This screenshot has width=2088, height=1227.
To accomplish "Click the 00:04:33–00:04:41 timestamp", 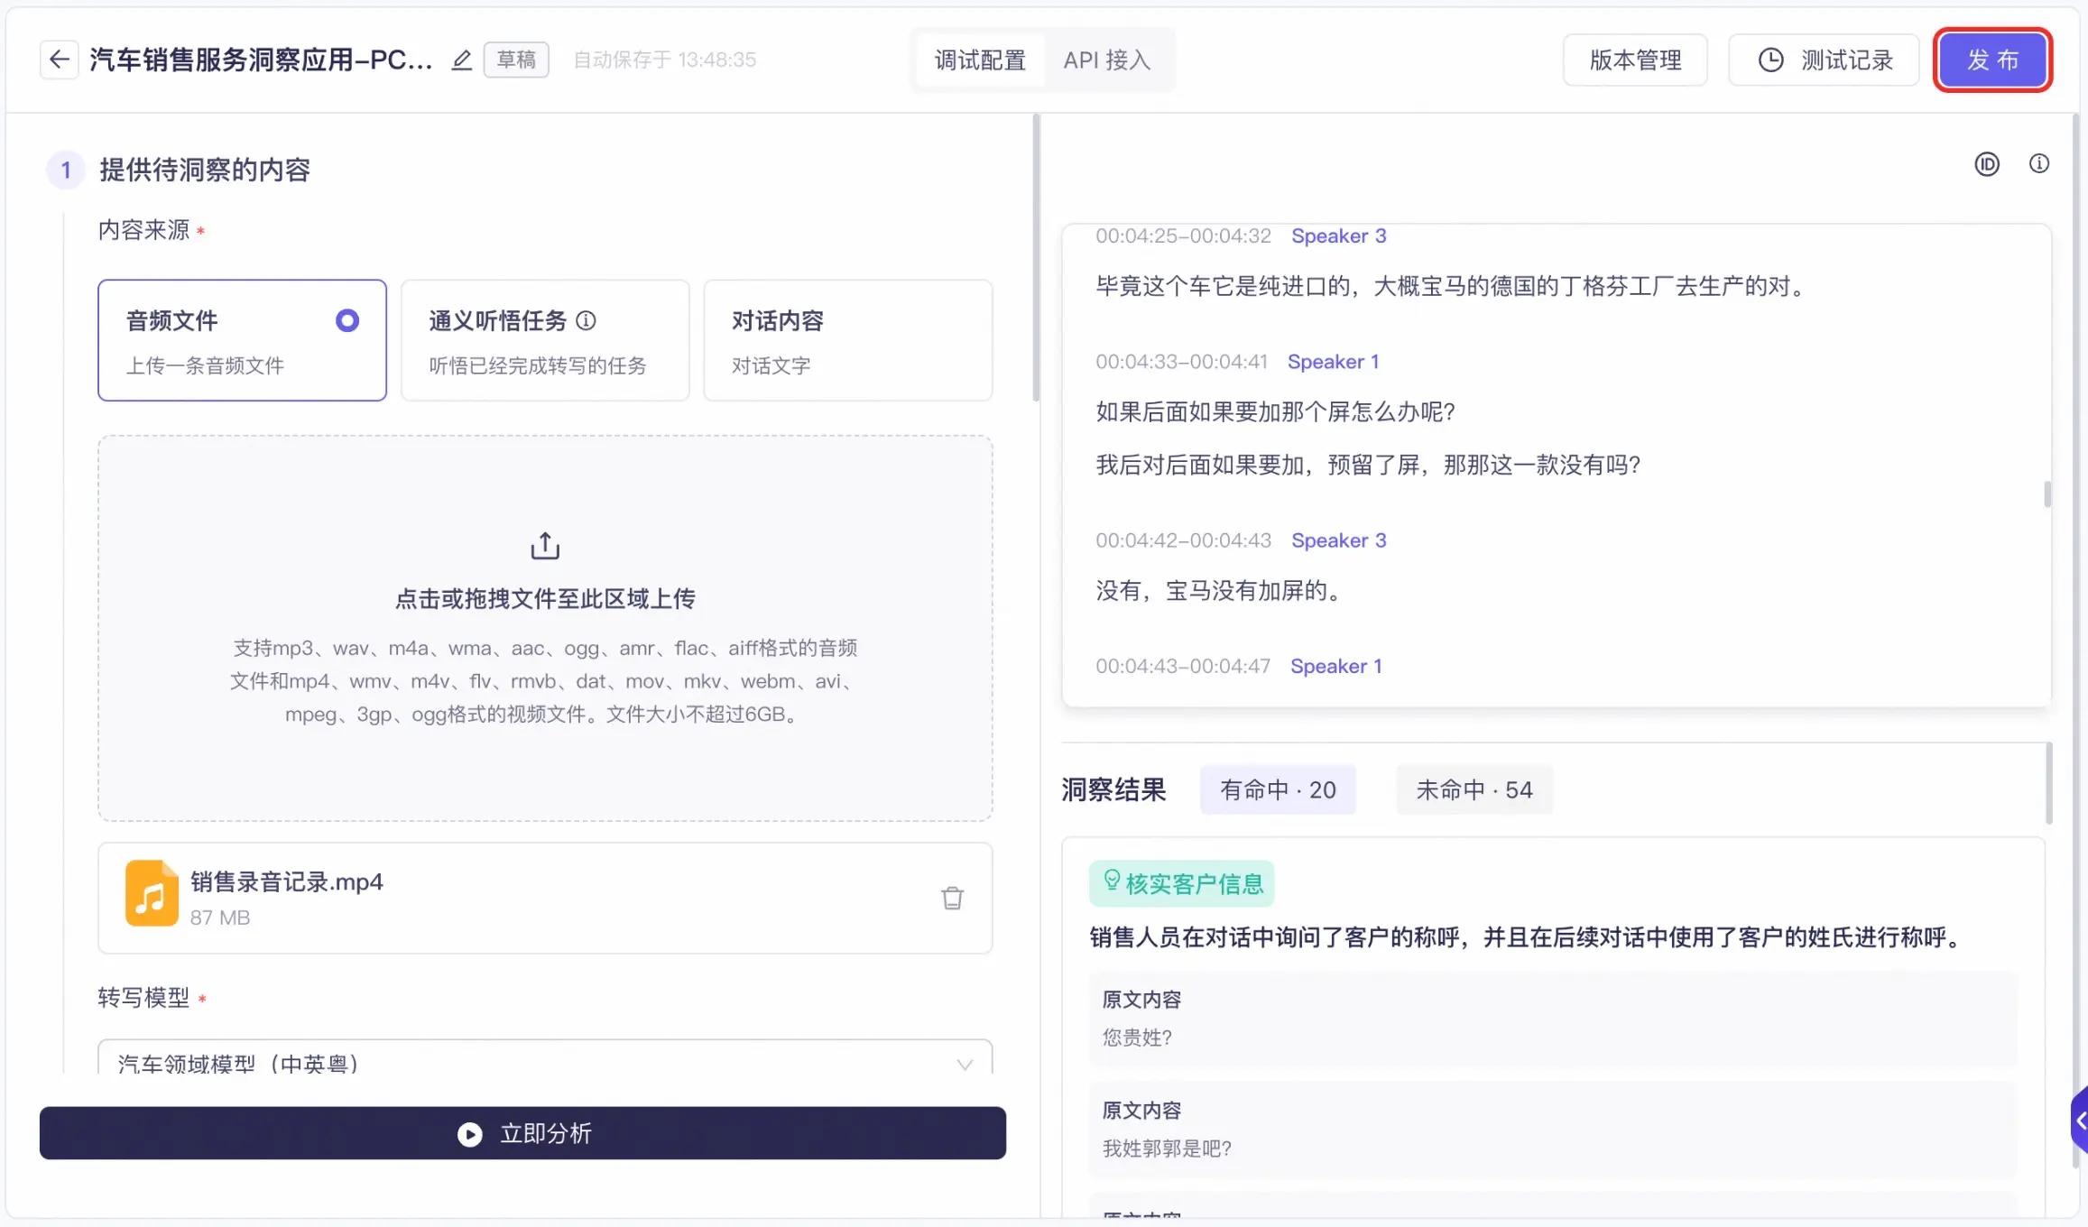I will point(1181,362).
